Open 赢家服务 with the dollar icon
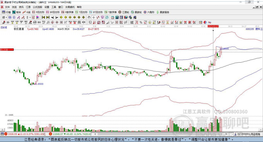 click(x=163, y=12)
